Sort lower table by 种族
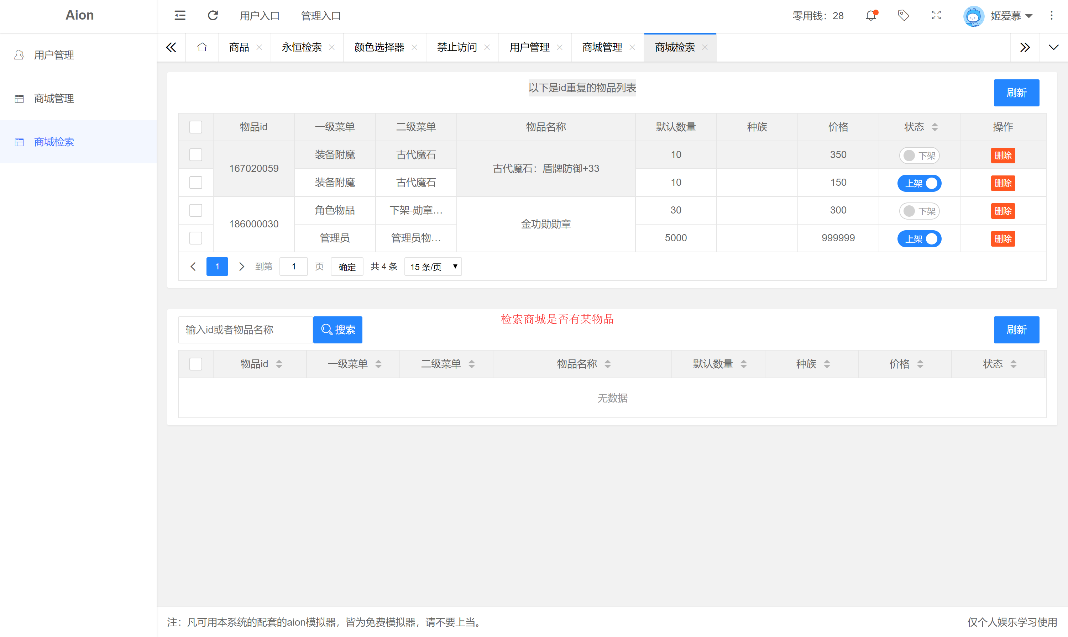 tap(827, 364)
